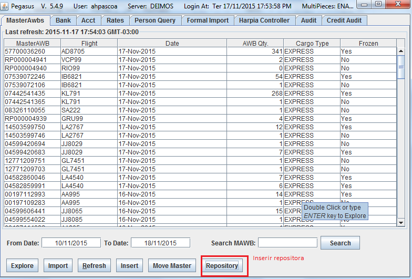The height and width of the screenshot is (279, 412).
Task: Open the Acct tab
Action: [88, 20]
